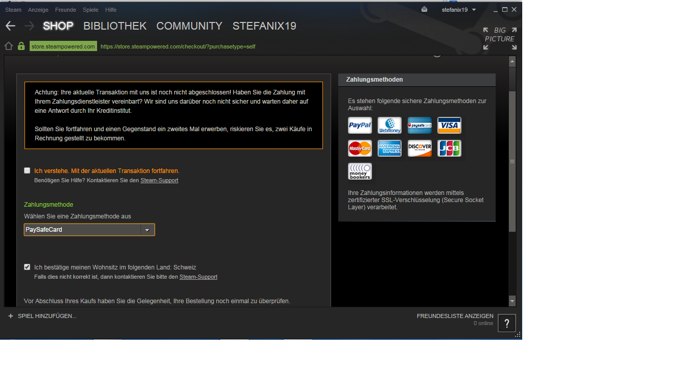
Task: Switch to the BIBLIOTHEK tab
Action: point(115,26)
